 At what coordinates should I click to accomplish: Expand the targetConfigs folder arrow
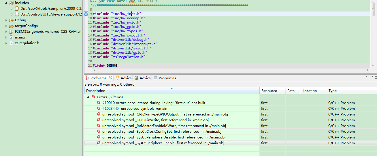6,26
